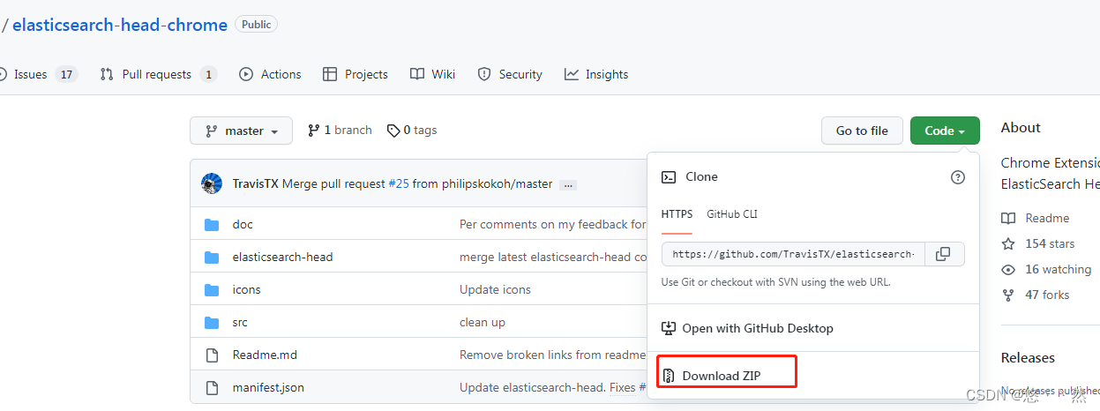
Task: Click the Issues count badge 17
Action: pyautogui.click(x=66, y=74)
